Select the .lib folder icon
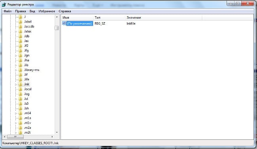This screenshot has height=149, width=257. (20, 65)
